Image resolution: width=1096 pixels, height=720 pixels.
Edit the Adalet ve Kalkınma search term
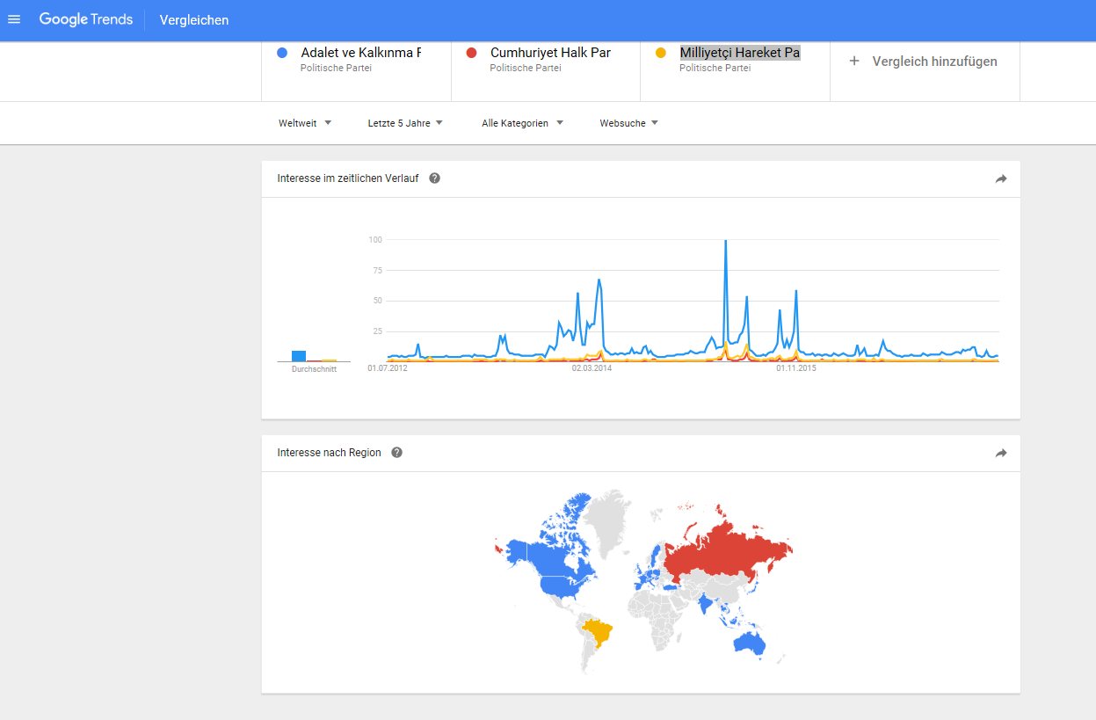pyautogui.click(x=360, y=53)
